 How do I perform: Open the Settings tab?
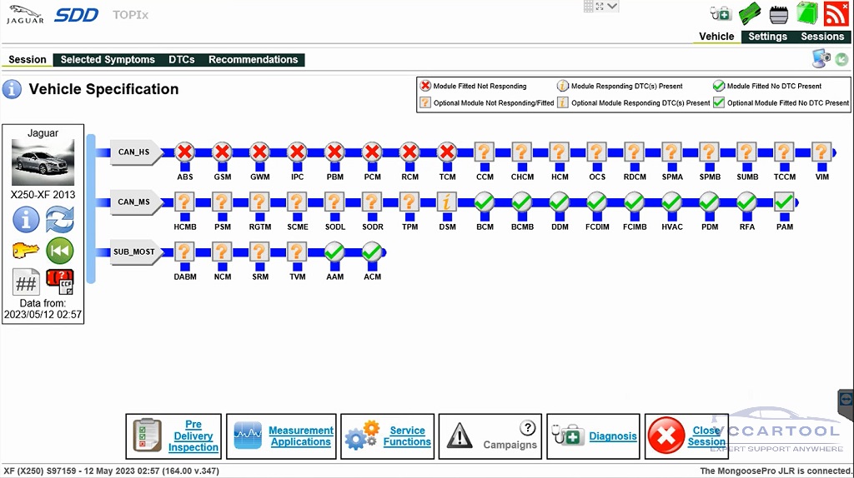coord(767,37)
